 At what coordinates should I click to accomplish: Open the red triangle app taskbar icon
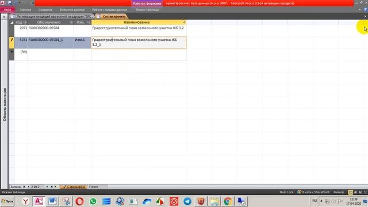pyautogui.click(x=174, y=201)
